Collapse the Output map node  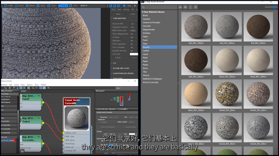[x=39, y=118]
